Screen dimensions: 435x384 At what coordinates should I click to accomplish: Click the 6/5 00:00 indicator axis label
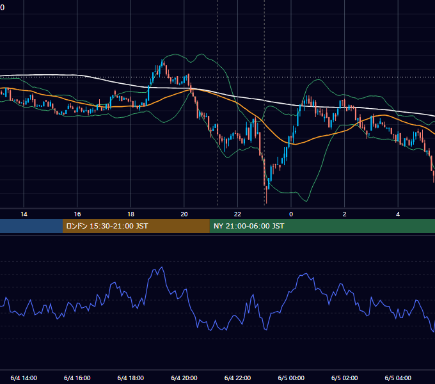[x=291, y=378]
